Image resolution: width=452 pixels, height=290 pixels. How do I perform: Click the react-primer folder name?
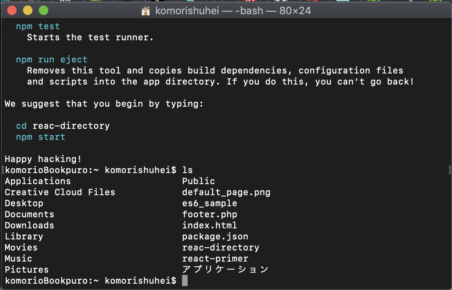(x=215, y=259)
